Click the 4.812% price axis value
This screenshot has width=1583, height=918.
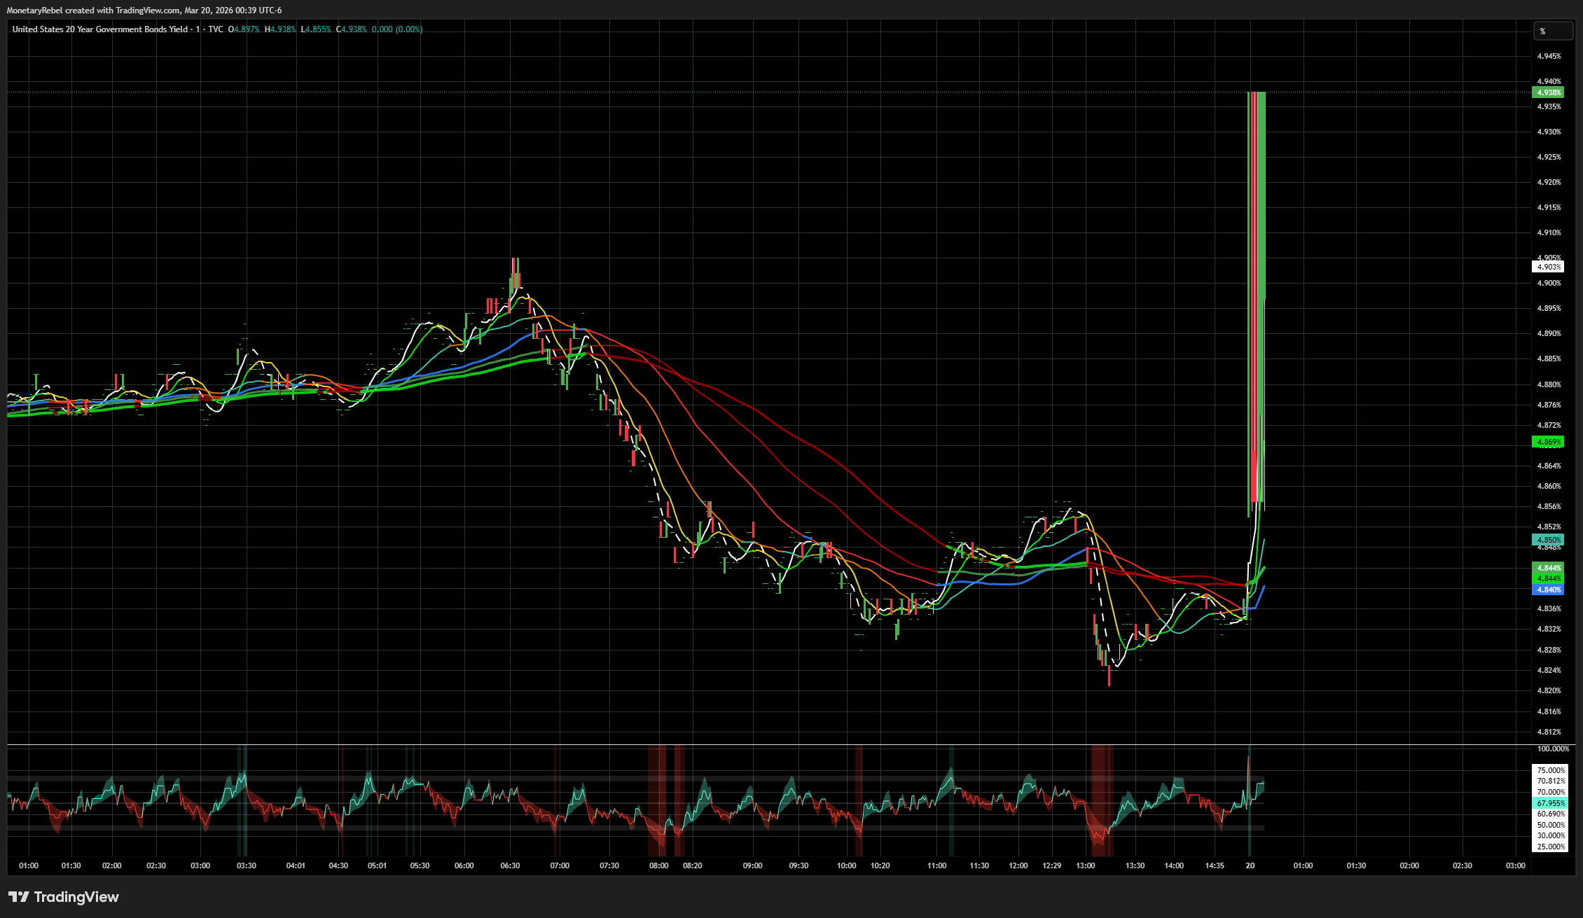(x=1549, y=732)
